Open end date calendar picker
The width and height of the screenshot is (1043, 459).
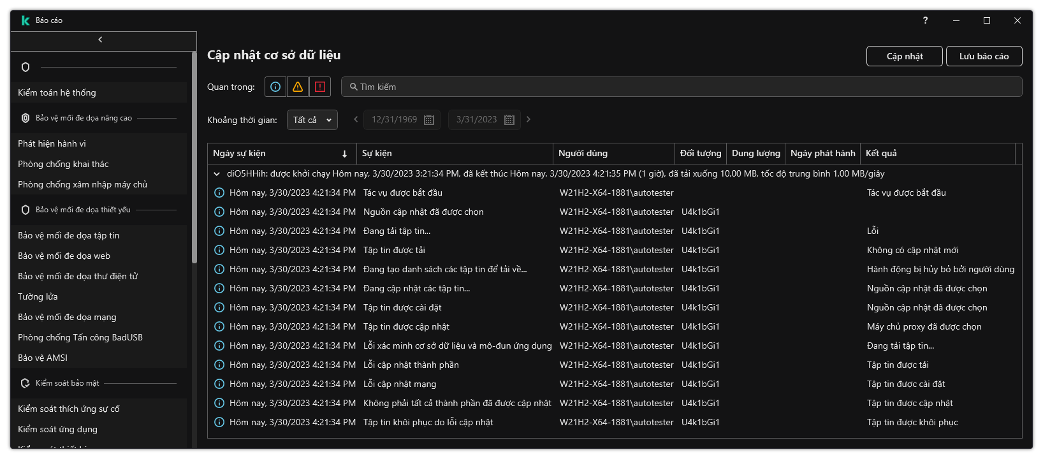[x=509, y=120]
